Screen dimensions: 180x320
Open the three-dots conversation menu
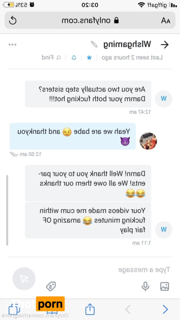click(12, 45)
